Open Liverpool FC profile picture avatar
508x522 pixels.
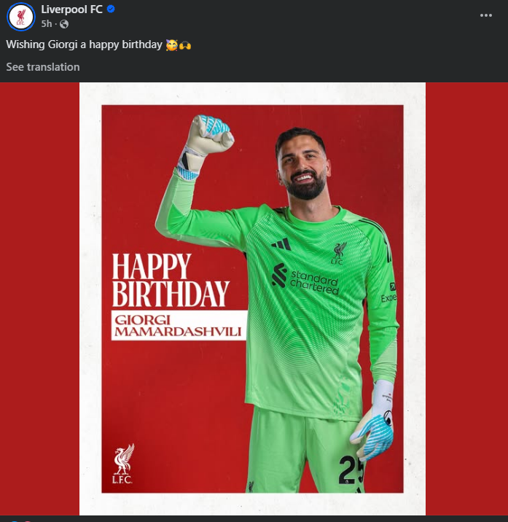pyautogui.click(x=20, y=16)
